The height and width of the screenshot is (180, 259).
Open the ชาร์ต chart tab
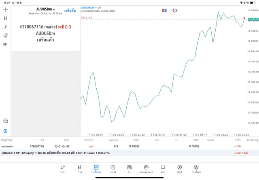click(x=79, y=169)
